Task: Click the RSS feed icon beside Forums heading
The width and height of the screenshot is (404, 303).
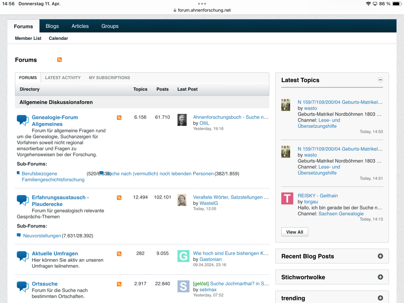Action: click(59, 60)
